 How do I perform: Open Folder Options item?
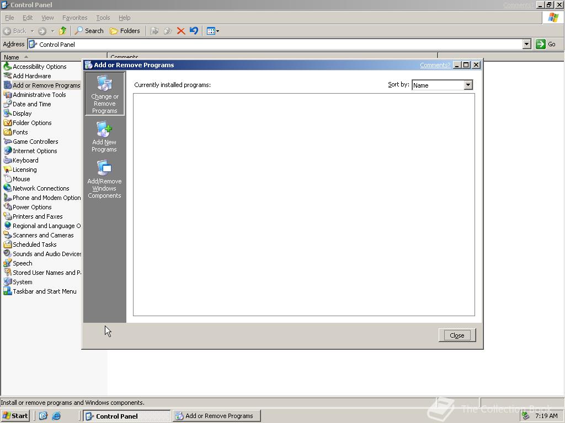(x=28, y=123)
